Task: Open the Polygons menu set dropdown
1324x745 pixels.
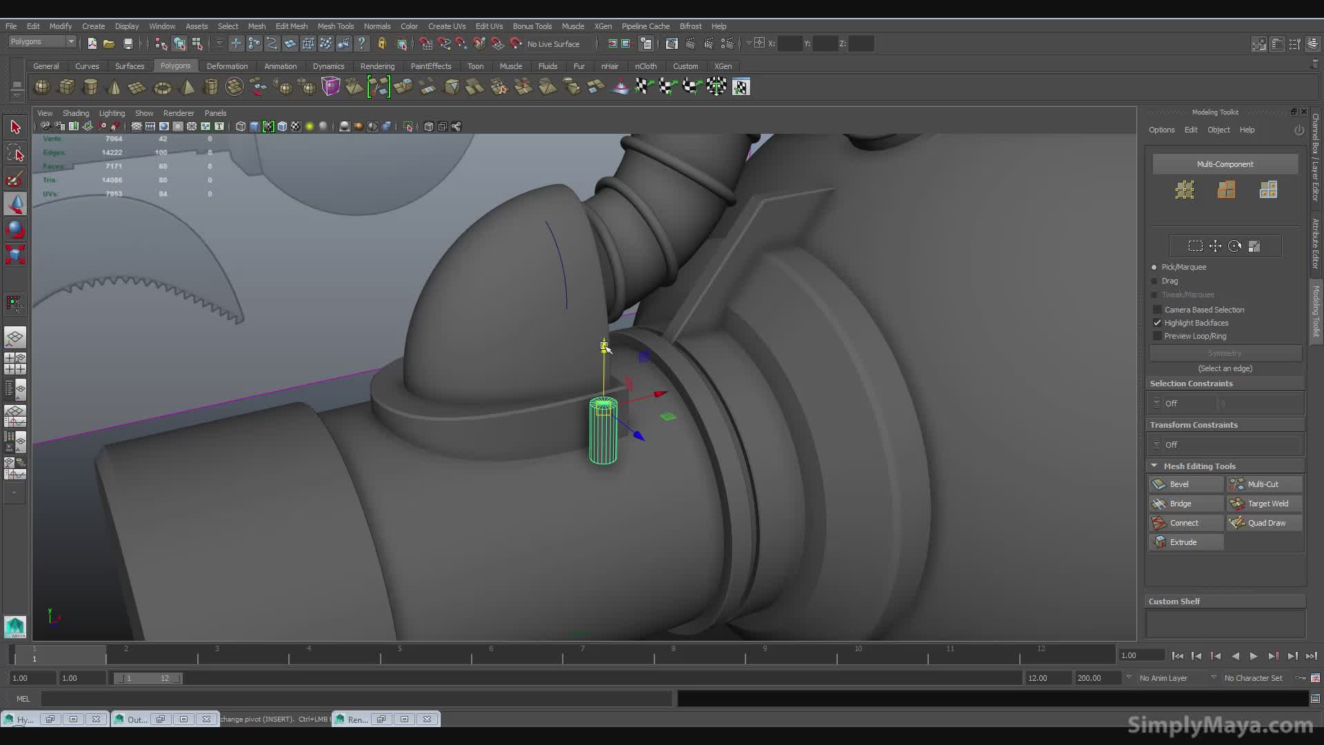Action: click(x=42, y=42)
